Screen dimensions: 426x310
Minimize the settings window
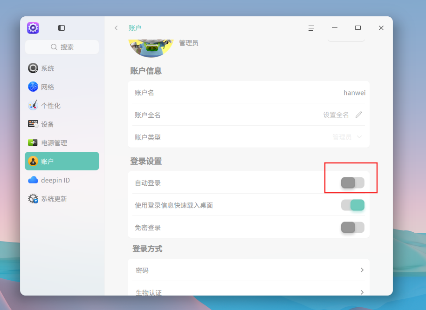[x=335, y=28]
